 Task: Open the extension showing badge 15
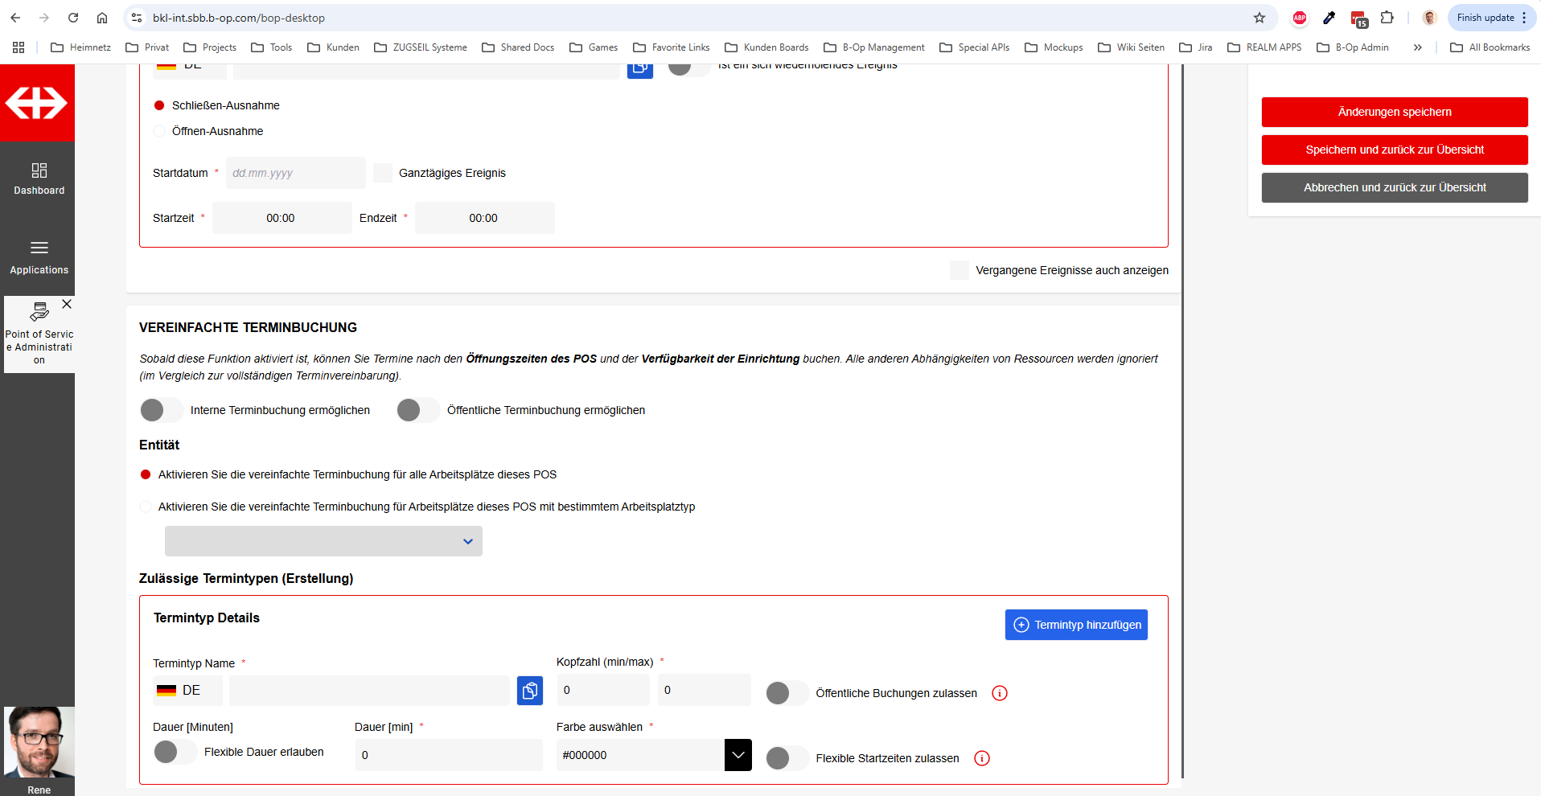tap(1358, 18)
